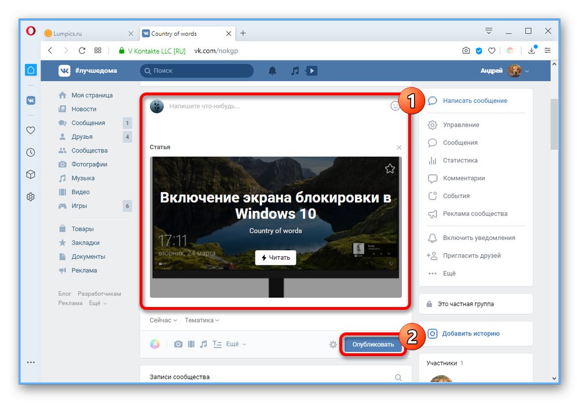579x403 pixels.
Task: Expand the Сейчас time dropdown
Action: click(x=163, y=320)
